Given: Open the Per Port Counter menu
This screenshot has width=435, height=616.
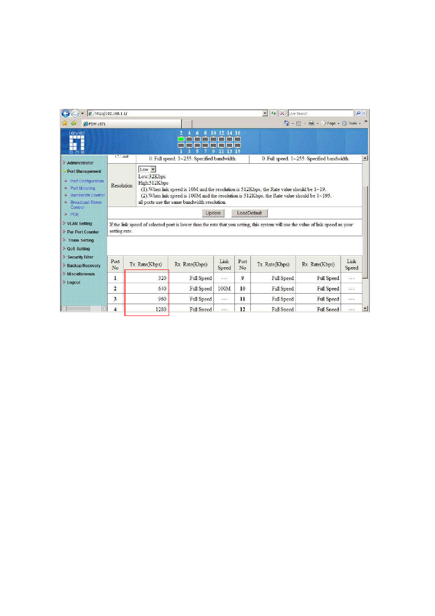Looking at the screenshot, I should (x=83, y=232).
